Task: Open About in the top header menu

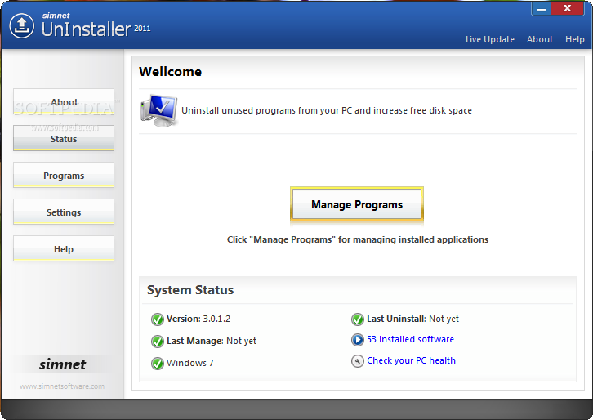Action: tap(540, 39)
